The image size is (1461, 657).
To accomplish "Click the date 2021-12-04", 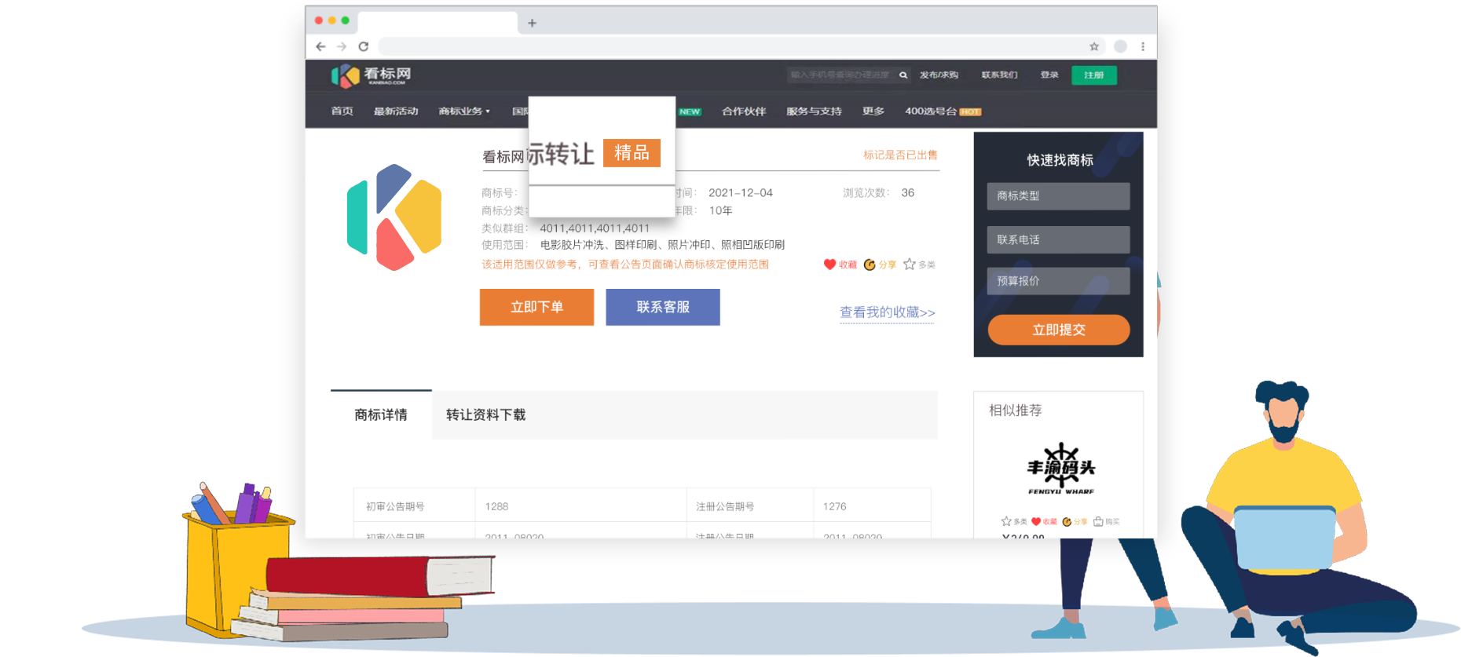I will coord(741,193).
